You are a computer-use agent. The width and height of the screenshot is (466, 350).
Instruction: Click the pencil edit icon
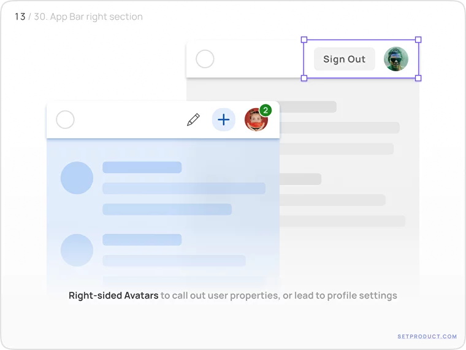[x=193, y=120]
